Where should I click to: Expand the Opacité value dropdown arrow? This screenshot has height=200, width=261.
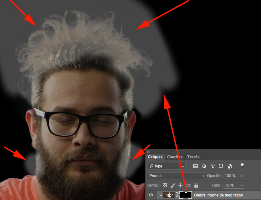[242, 176]
